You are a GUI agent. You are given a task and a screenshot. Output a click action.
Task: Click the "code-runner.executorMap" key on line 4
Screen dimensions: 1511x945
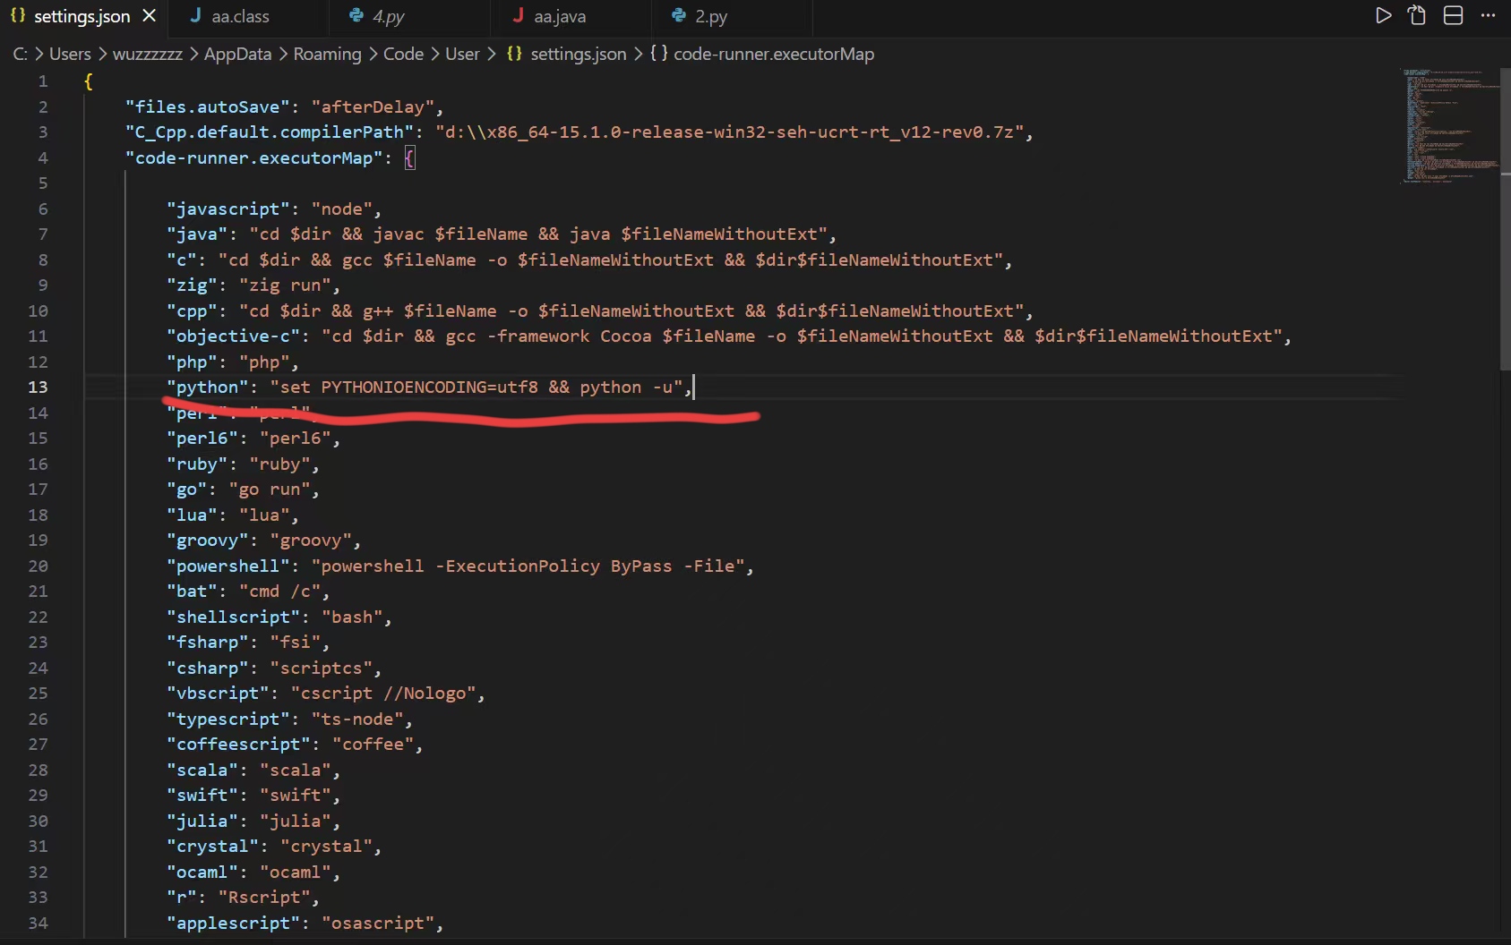tap(254, 157)
